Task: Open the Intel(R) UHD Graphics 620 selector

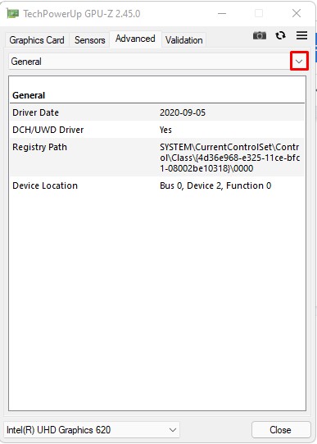Action: pos(92,430)
